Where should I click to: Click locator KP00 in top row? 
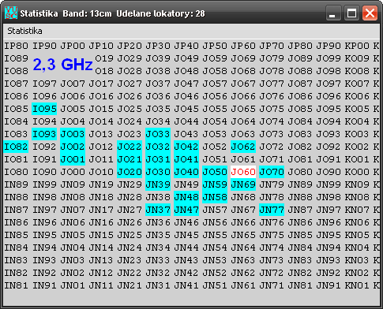(357, 46)
